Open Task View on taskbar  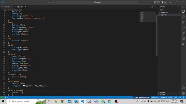[49, 101]
